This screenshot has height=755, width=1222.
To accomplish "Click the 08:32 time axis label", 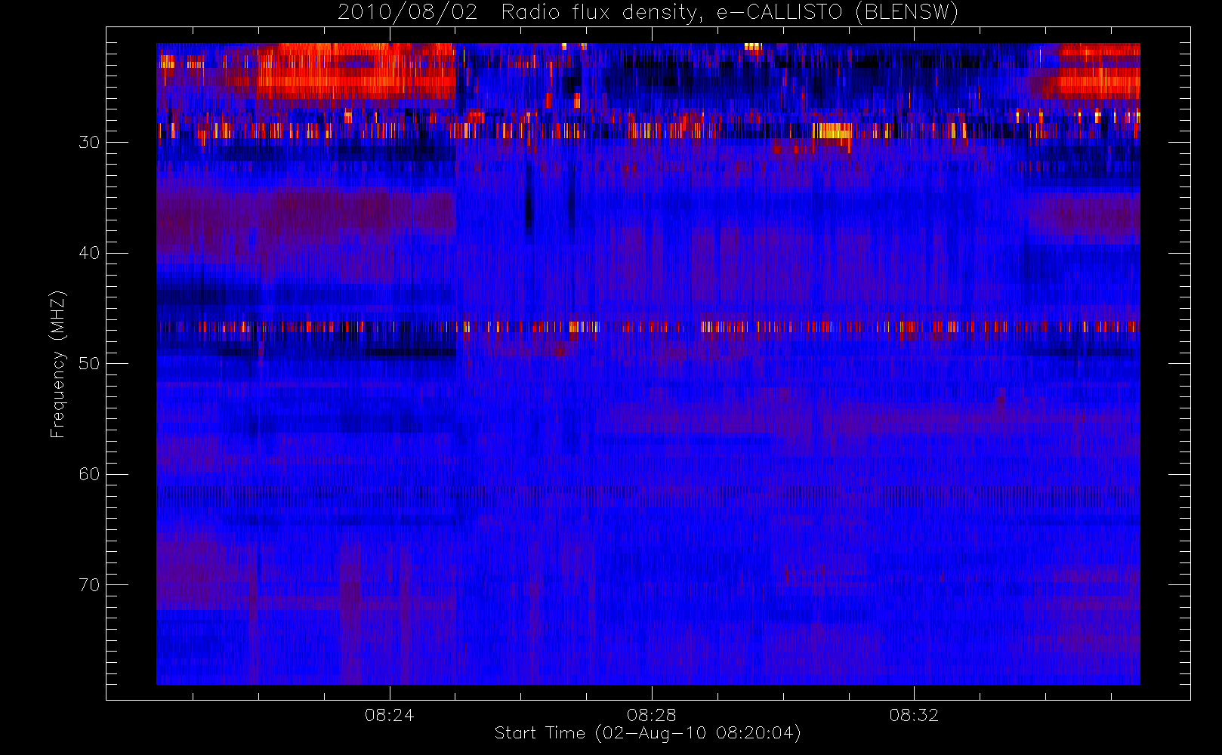I will pyautogui.click(x=914, y=715).
